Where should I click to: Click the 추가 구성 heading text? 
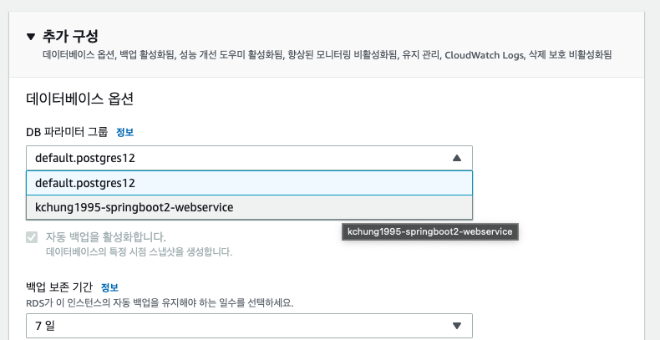(70, 36)
